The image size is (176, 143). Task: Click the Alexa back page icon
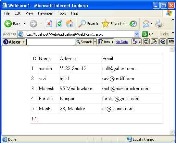tap(163, 42)
